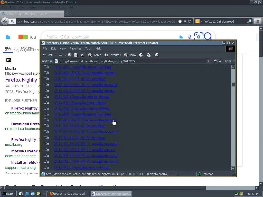Reload page in Firefox

point(190,22)
